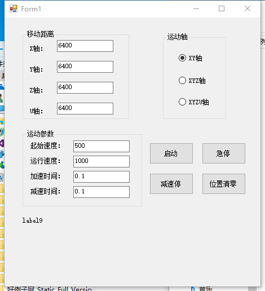Click the label9 text label

32,221
